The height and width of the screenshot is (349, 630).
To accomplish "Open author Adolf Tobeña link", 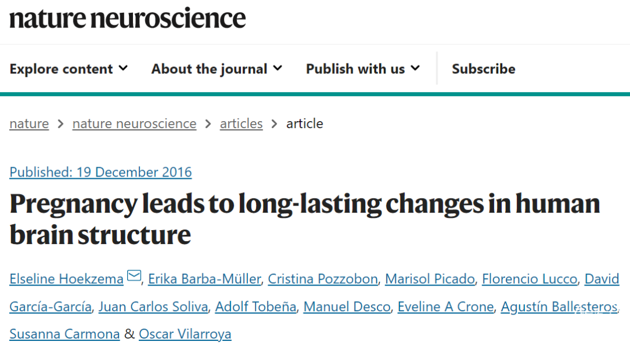I will [256, 306].
